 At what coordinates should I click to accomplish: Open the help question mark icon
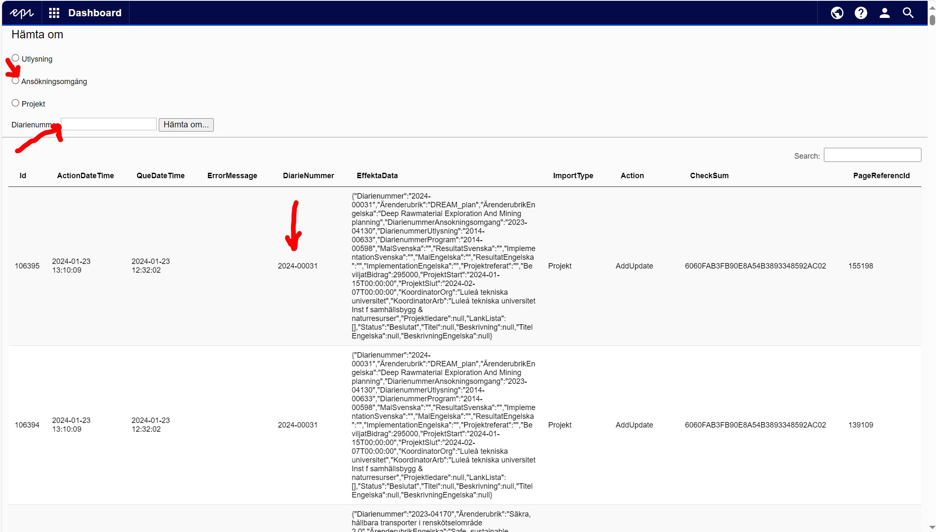861,13
